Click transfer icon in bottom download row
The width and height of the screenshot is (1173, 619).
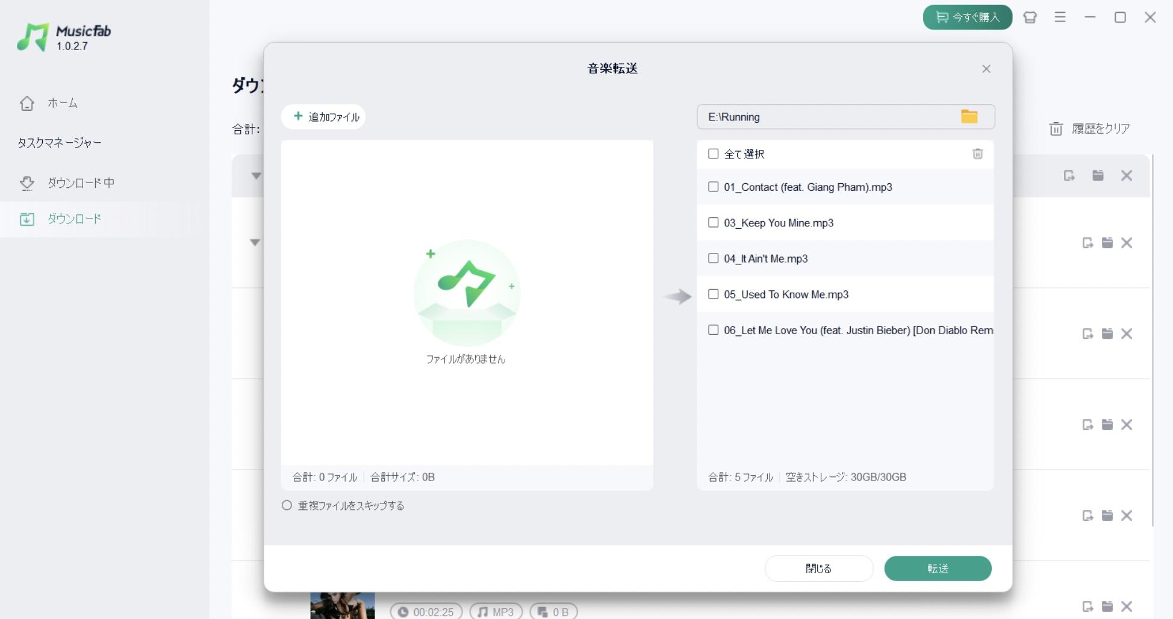[x=1087, y=606]
